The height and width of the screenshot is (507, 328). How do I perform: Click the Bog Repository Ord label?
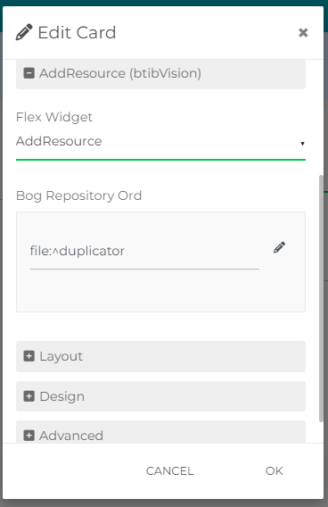[x=78, y=195]
